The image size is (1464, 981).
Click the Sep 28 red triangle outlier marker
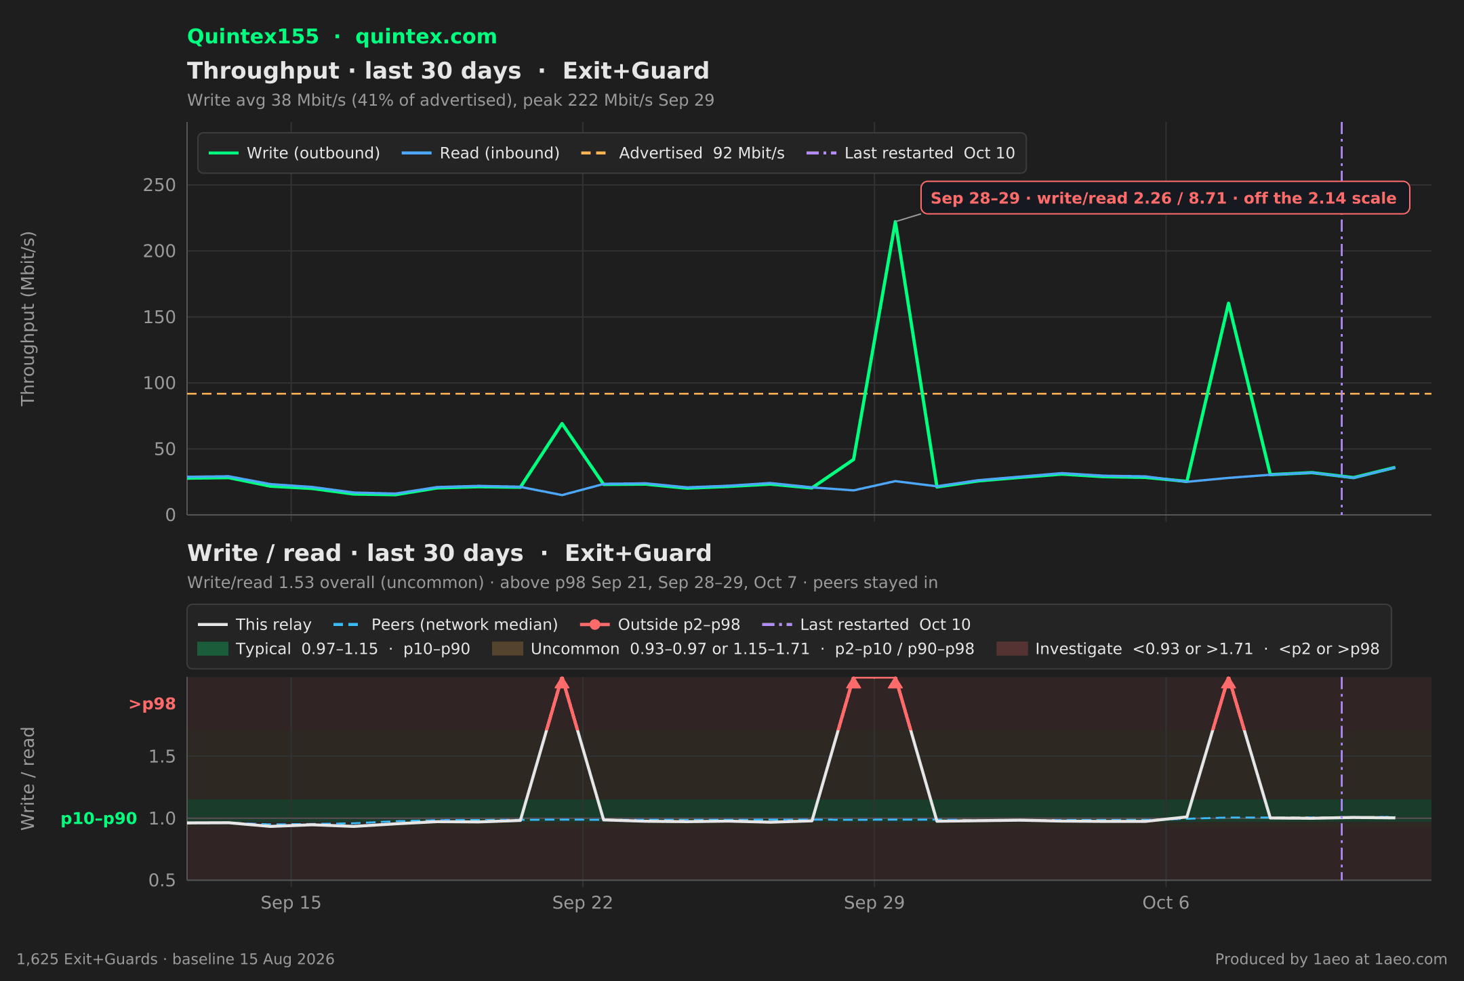point(853,682)
